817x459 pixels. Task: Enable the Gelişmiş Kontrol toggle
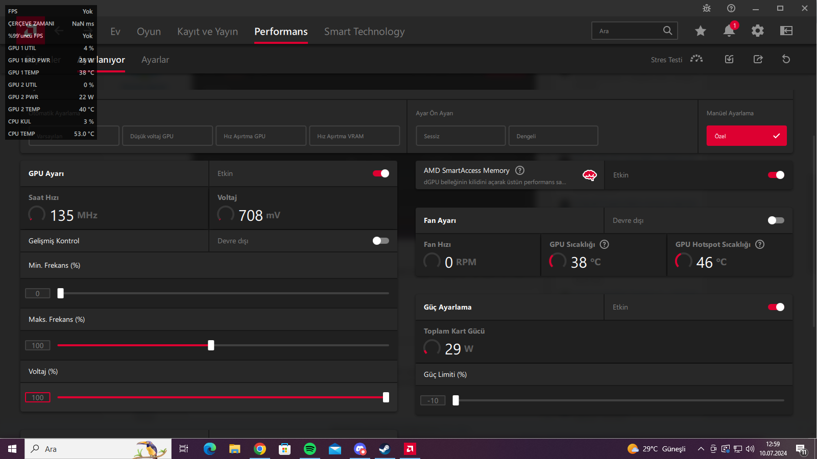point(381,241)
